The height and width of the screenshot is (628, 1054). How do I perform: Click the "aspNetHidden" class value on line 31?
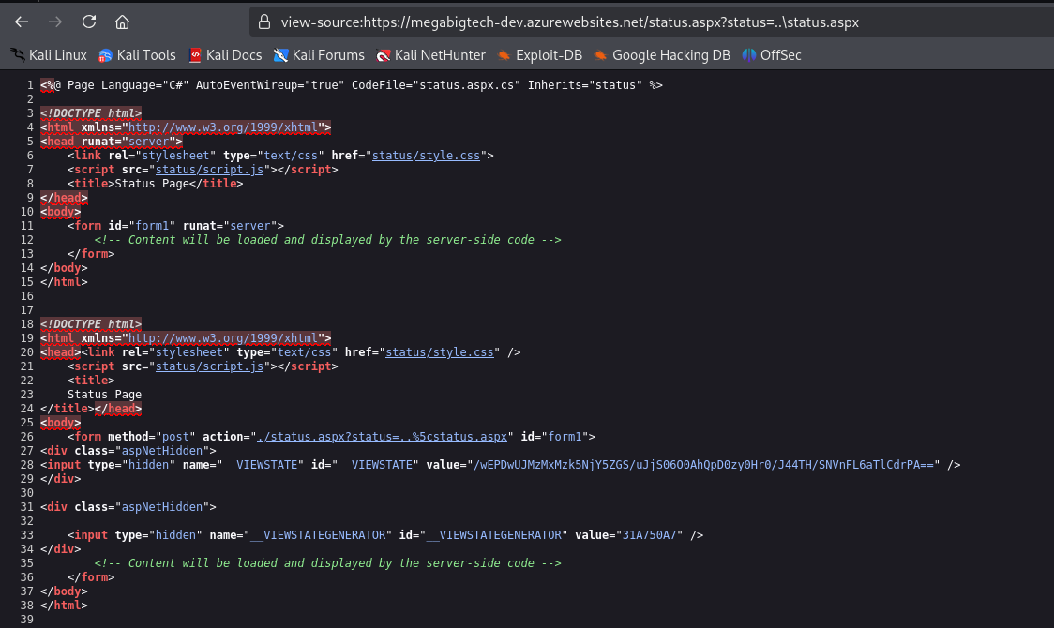[162, 507]
